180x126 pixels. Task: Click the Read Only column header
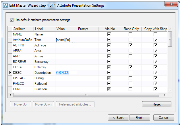(131, 29)
